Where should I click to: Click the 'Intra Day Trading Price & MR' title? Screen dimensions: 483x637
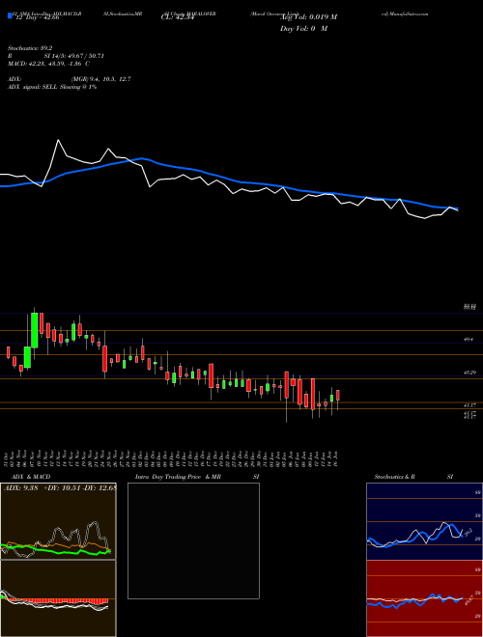tap(178, 477)
